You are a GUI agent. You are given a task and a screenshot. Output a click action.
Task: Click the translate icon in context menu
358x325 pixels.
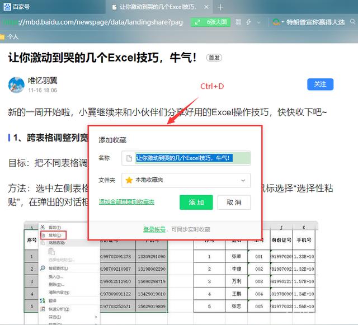pos(43,300)
